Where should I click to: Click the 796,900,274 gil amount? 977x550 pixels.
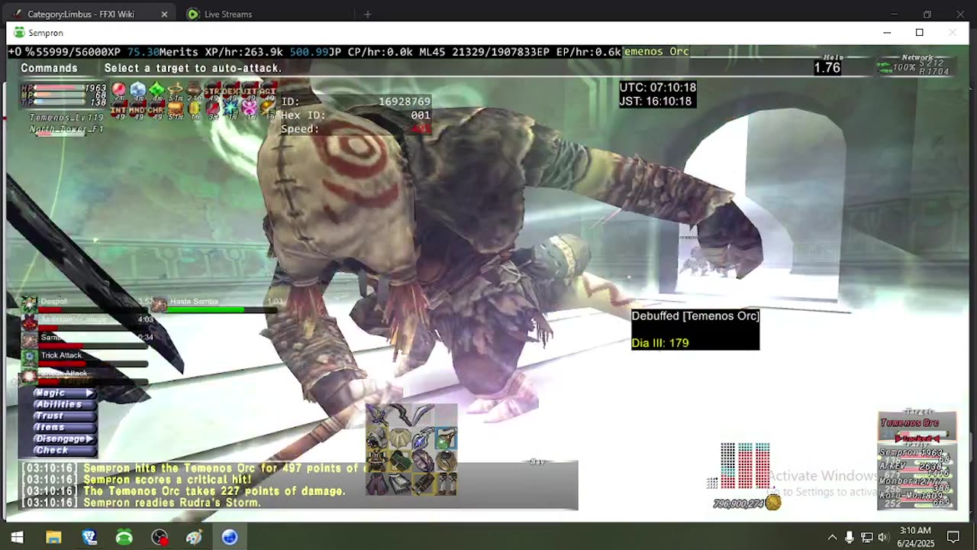pyautogui.click(x=738, y=503)
